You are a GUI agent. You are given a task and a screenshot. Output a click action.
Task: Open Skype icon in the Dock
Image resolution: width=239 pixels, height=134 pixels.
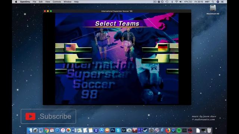(x=118, y=130)
